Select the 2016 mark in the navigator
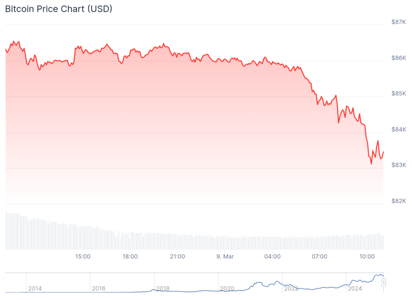The image size is (412, 300). (x=99, y=288)
